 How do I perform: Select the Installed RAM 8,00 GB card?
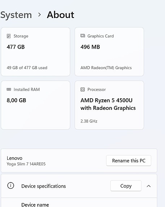pyautogui.click(x=35, y=105)
